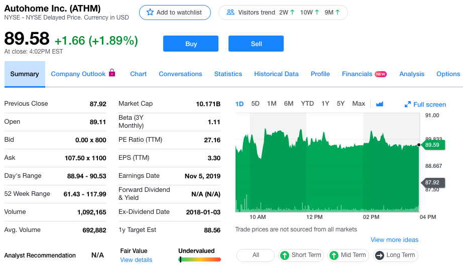Switch to the Analysis tab

pos(412,74)
